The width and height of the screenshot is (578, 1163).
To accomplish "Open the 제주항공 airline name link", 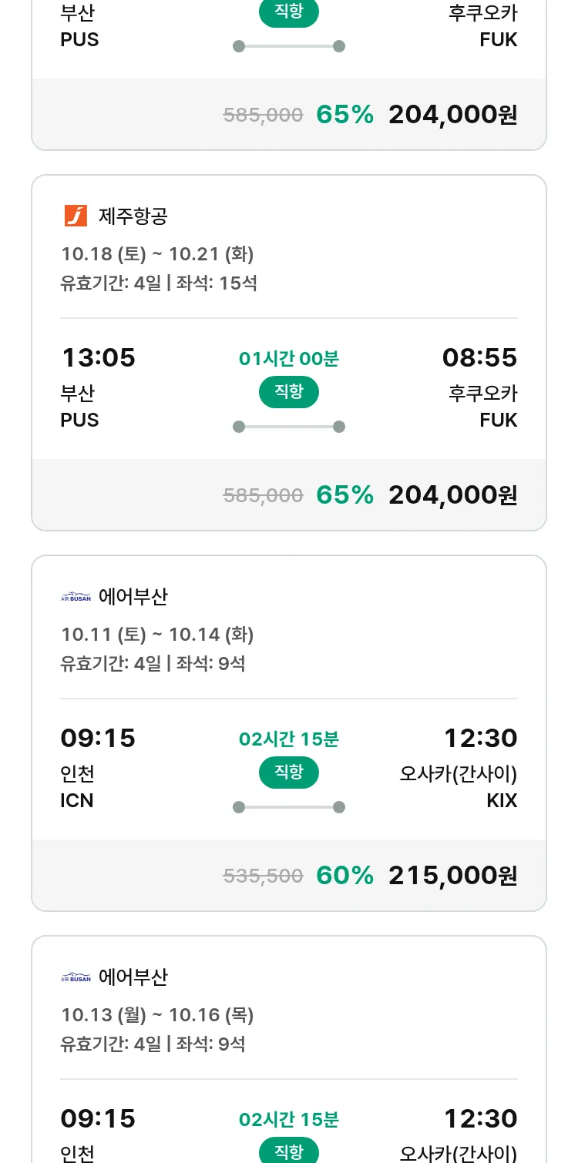I will pyautogui.click(x=133, y=216).
